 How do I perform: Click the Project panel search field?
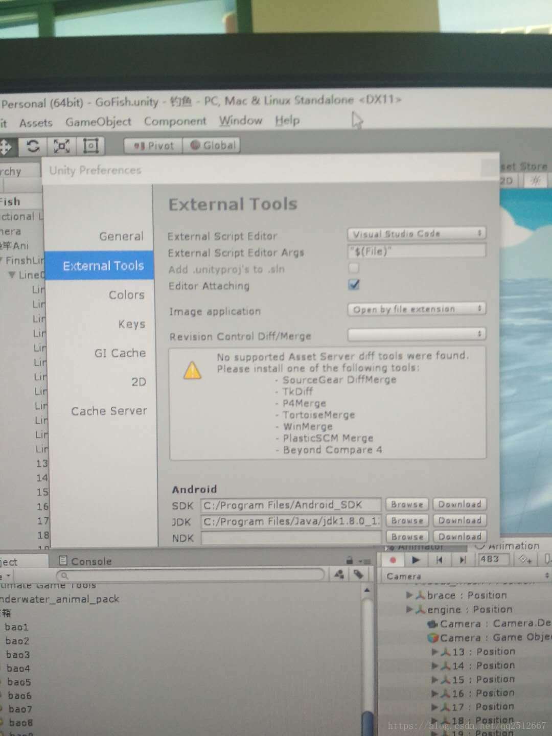[190, 575]
